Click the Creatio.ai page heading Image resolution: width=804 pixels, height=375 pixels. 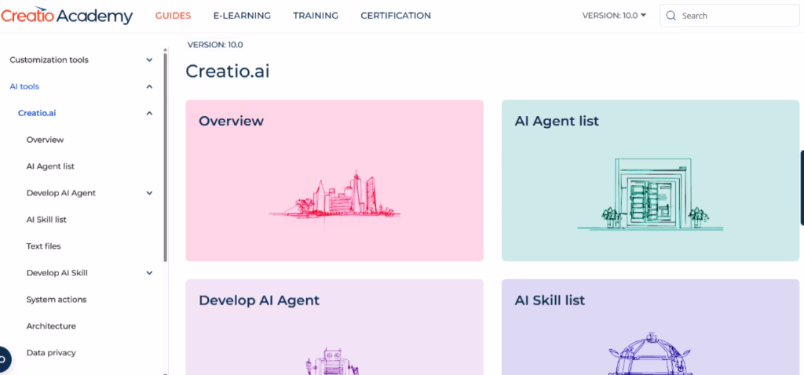(228, 71)
